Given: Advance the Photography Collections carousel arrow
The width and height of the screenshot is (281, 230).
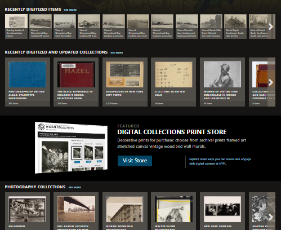Looking at the screenshot, I should (271, 217).
